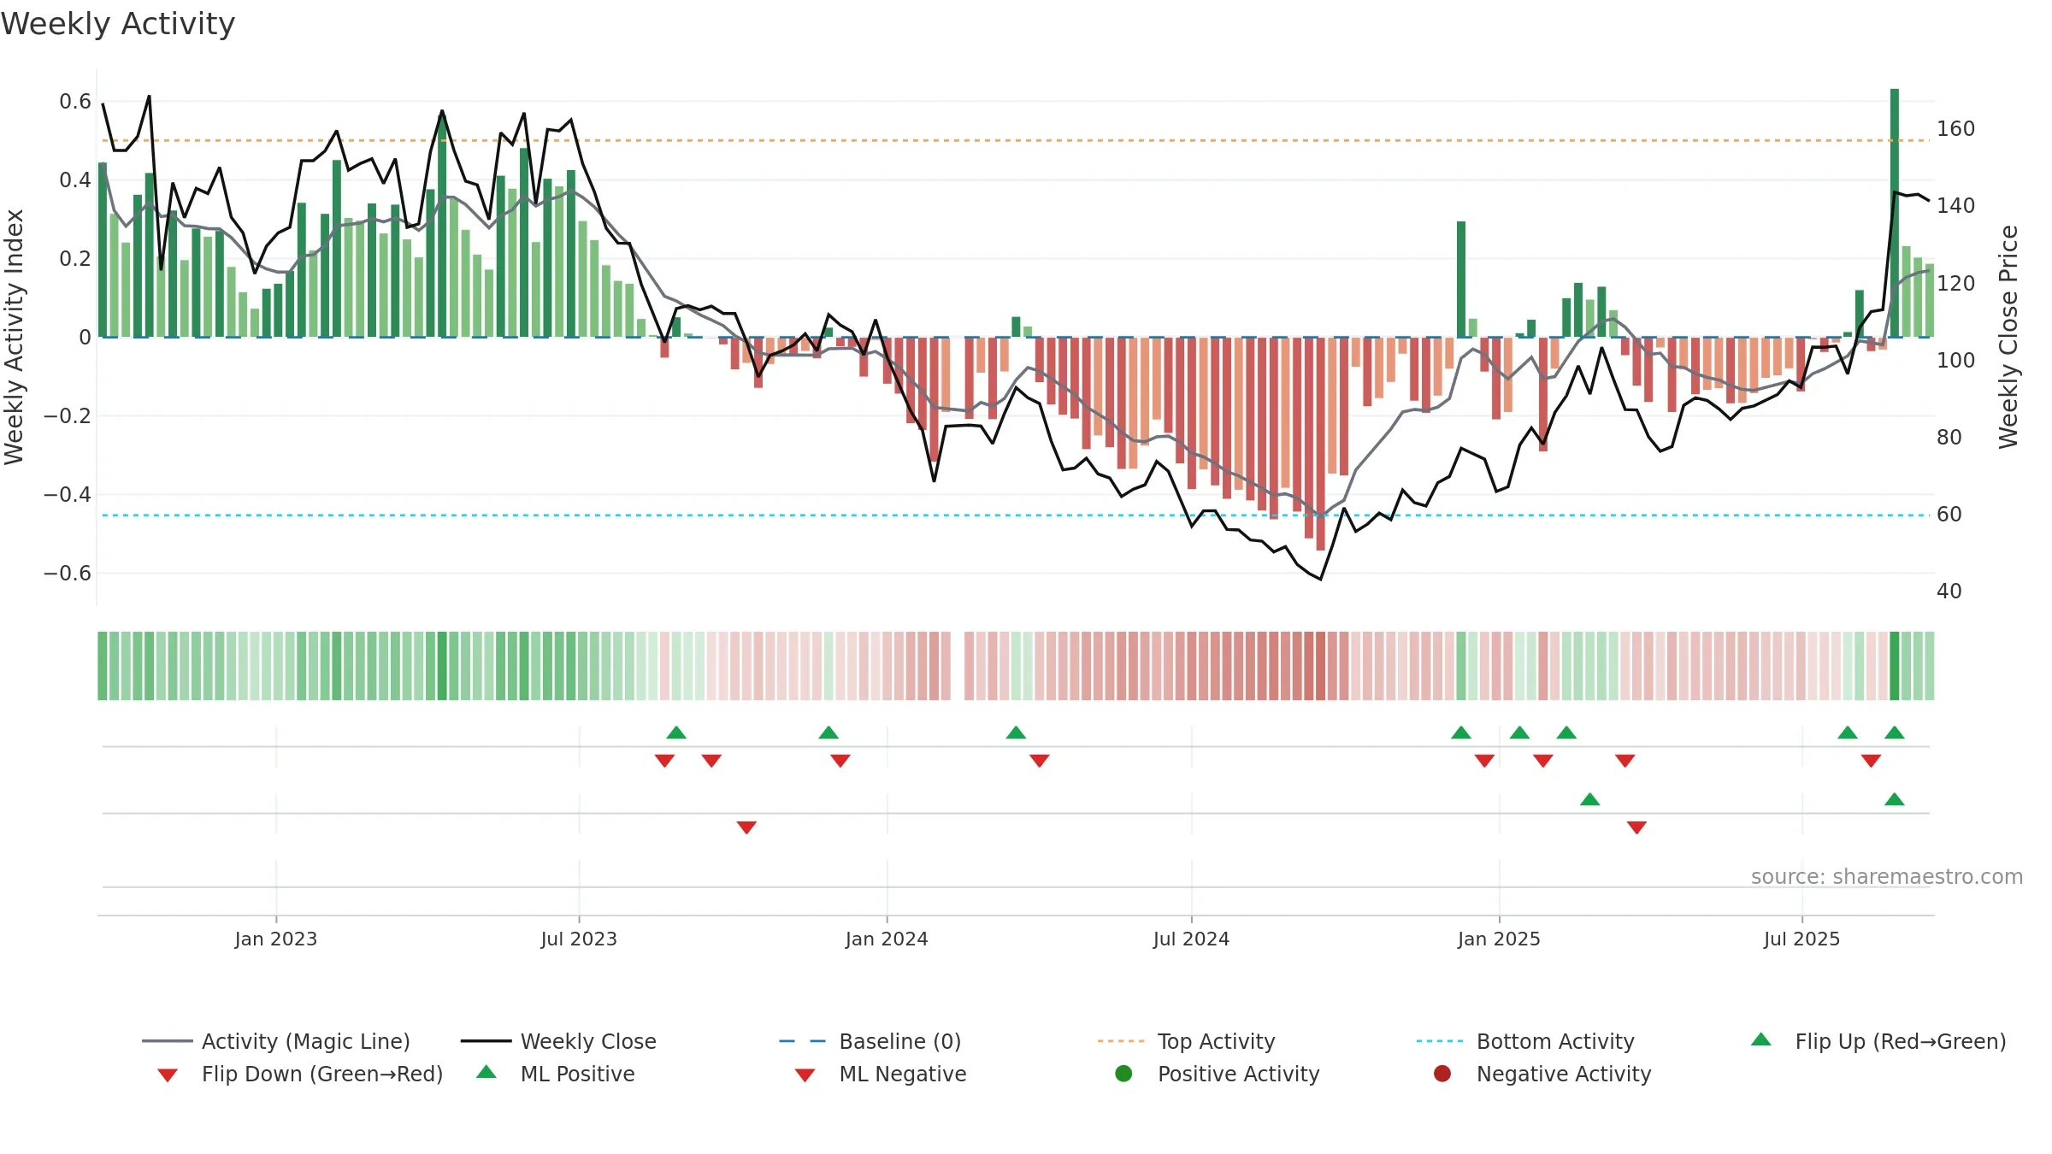Click the Jul 2024 x-axis label
Viewport: 2052px width, 1154px height.
point(1191,939)
